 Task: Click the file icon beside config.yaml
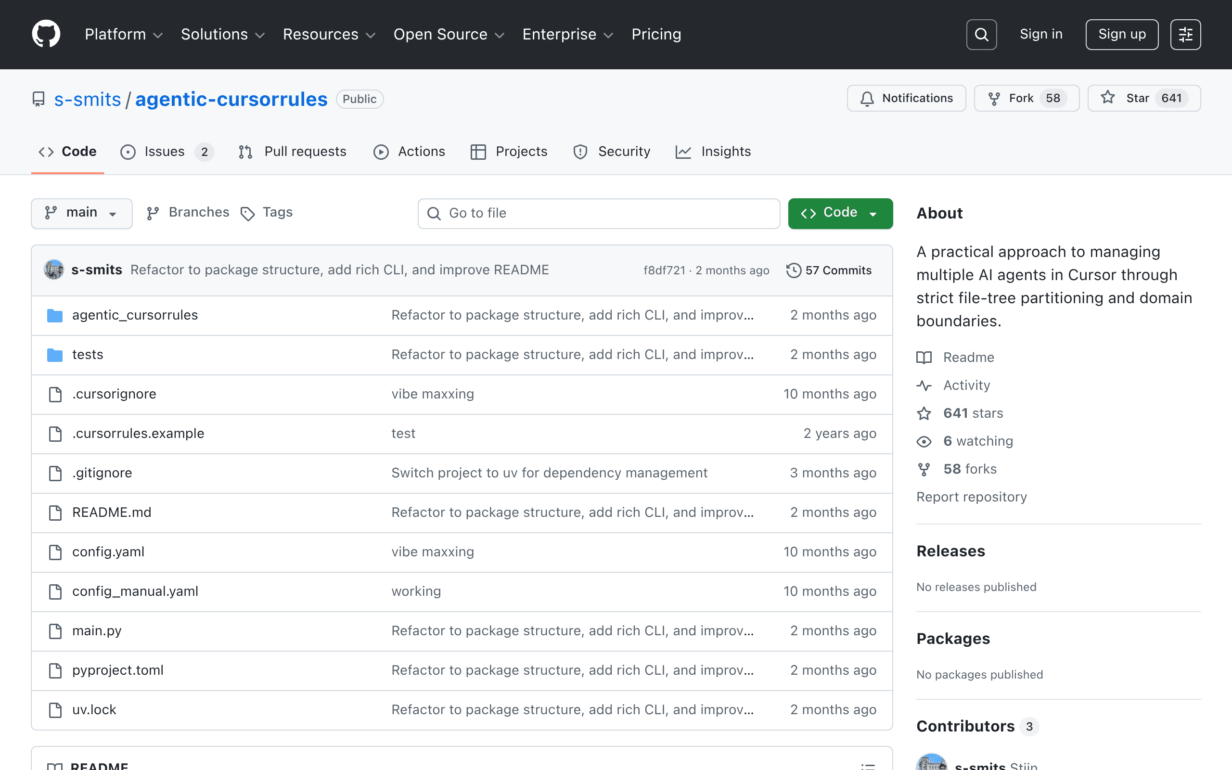[x=55, y=552]
